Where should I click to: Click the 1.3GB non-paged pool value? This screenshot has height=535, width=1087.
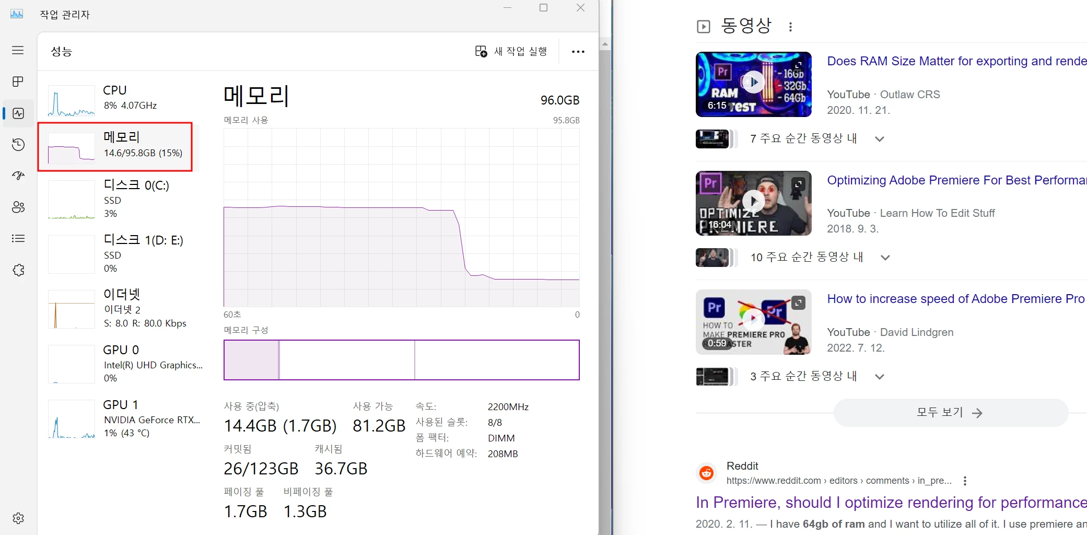305,511
